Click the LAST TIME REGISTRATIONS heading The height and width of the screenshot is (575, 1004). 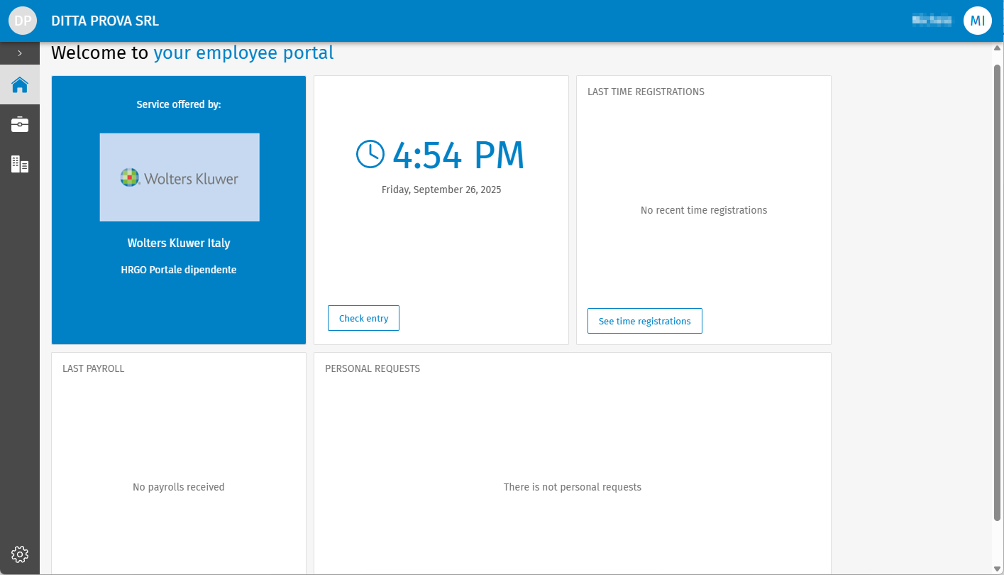pyautogui.click(x=646, y=92)
